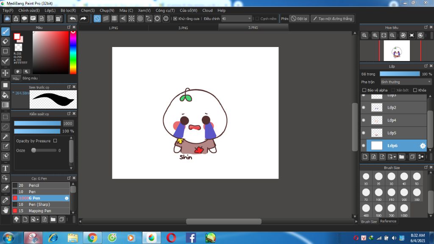Switch to the Bảng màu palette tab
Image resolution: width=434 pixels, height=244 pixels.
point(30,78)
